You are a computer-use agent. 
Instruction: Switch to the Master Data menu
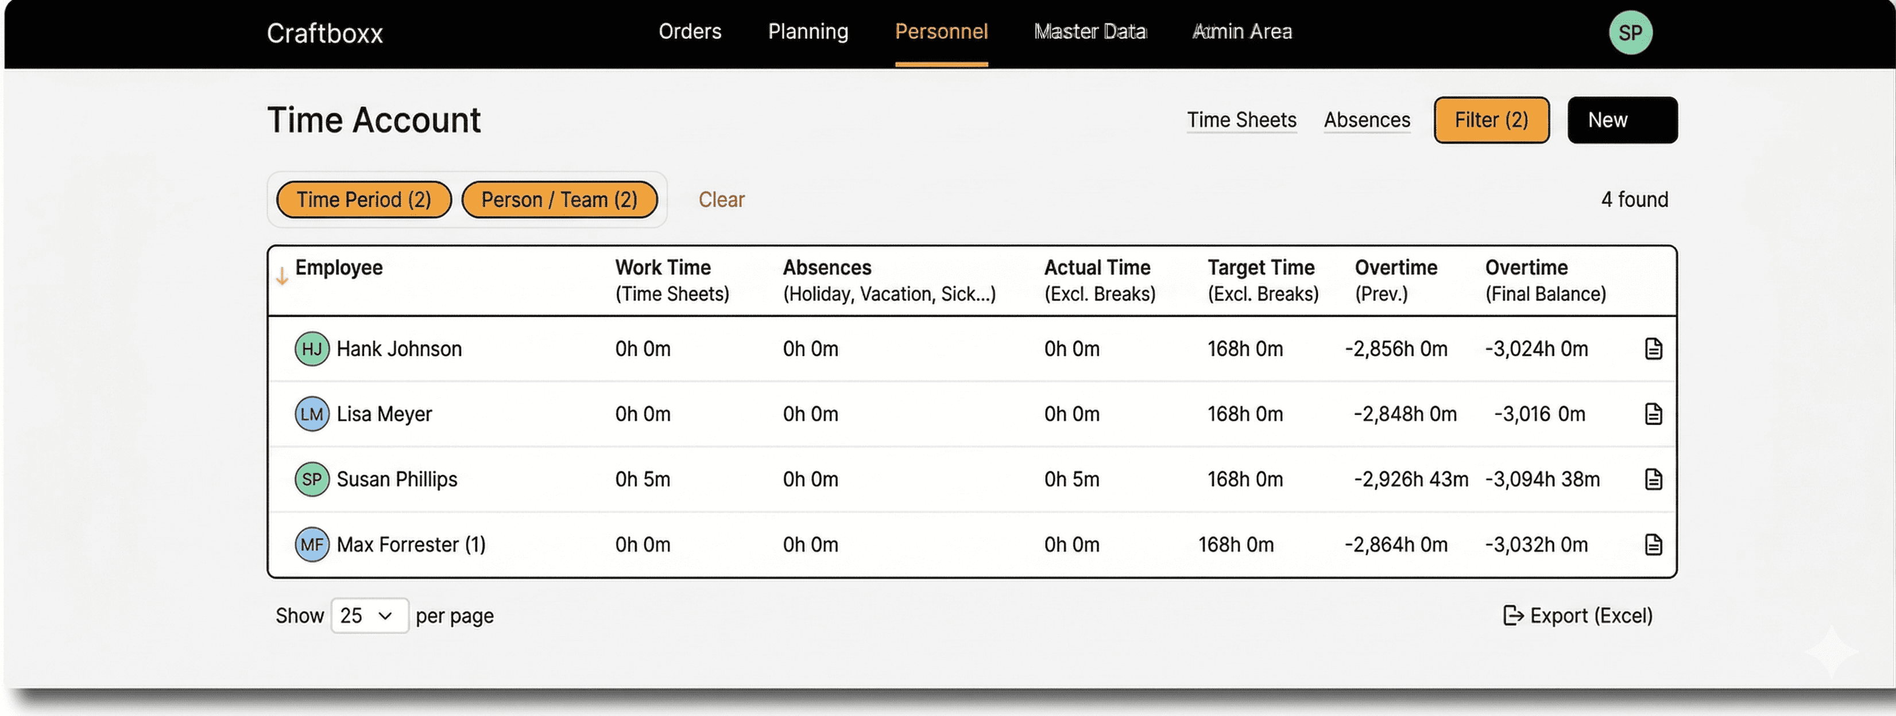pos(1089,32)
